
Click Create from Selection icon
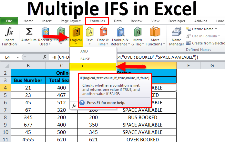pos(188,43)
